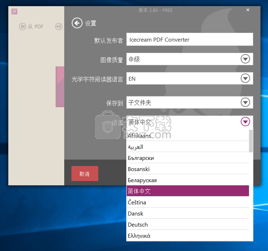Click the 中级 image quality combo box
Image resolution: width=268 pixels, height=251 pixels.
pyautogui.click(x=189, y=59)
